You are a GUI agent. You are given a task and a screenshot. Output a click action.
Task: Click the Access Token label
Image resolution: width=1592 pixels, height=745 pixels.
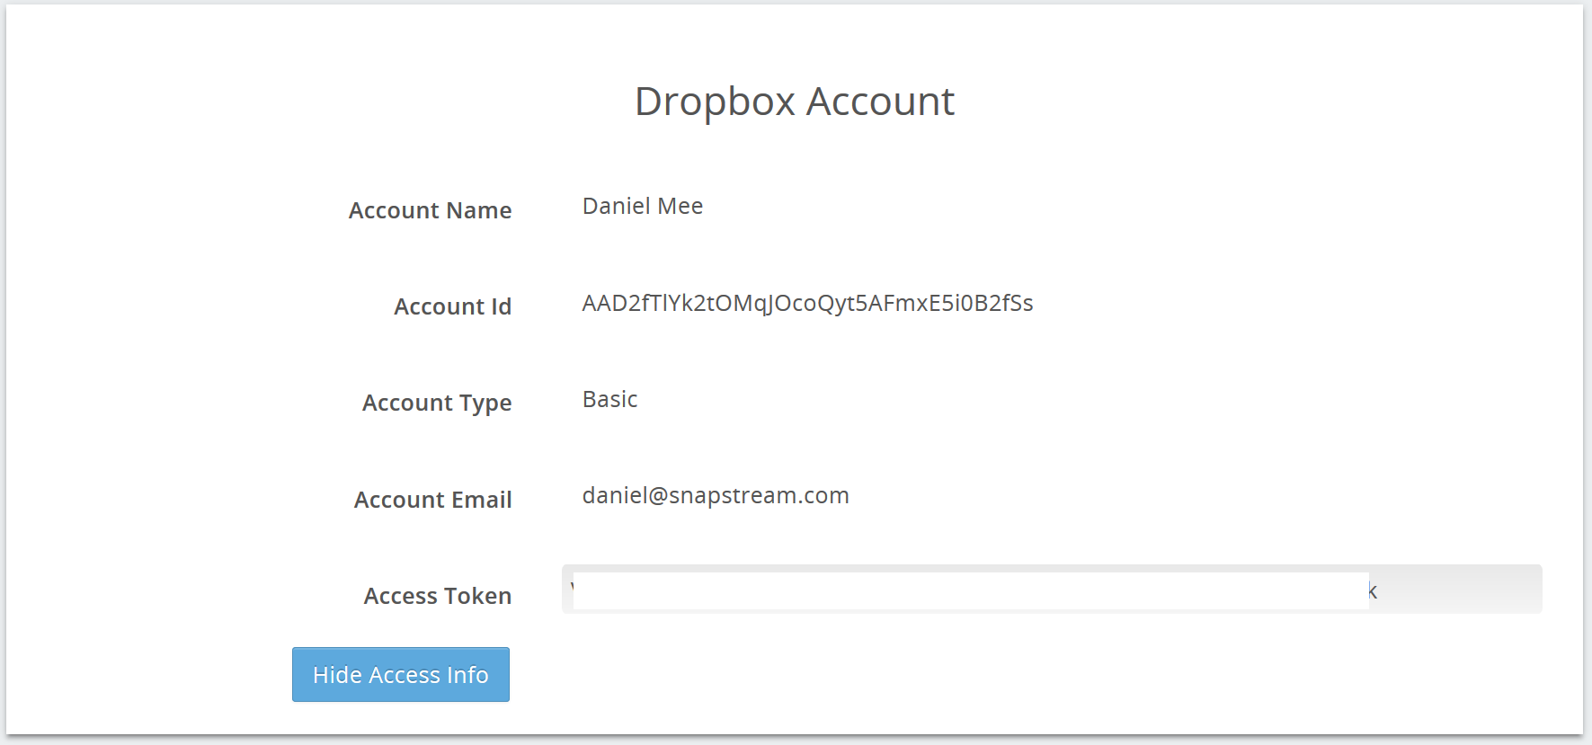tap(438, 596)
